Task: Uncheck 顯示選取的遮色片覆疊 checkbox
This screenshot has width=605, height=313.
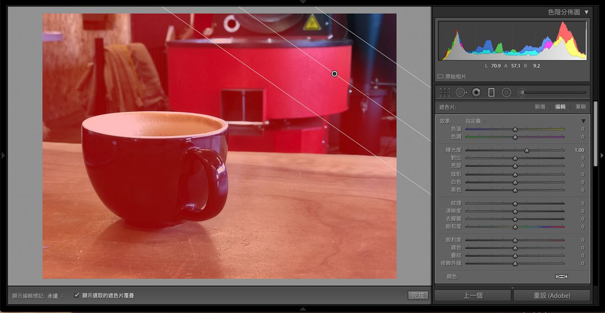Action: tap(77, 295)
